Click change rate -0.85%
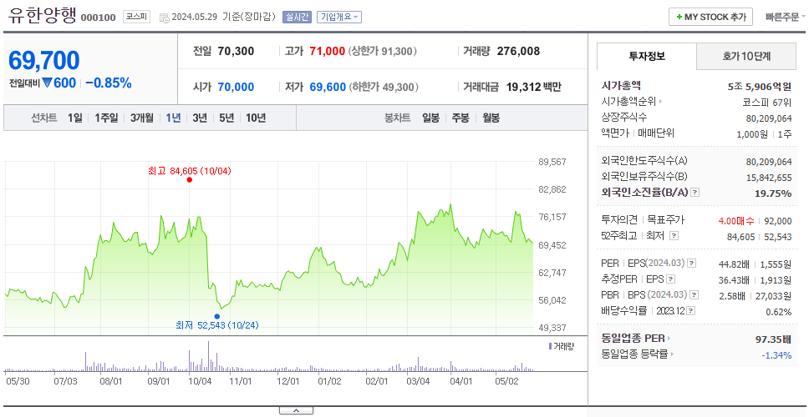Viewport: 809px width, 417px height. point(109,83)
